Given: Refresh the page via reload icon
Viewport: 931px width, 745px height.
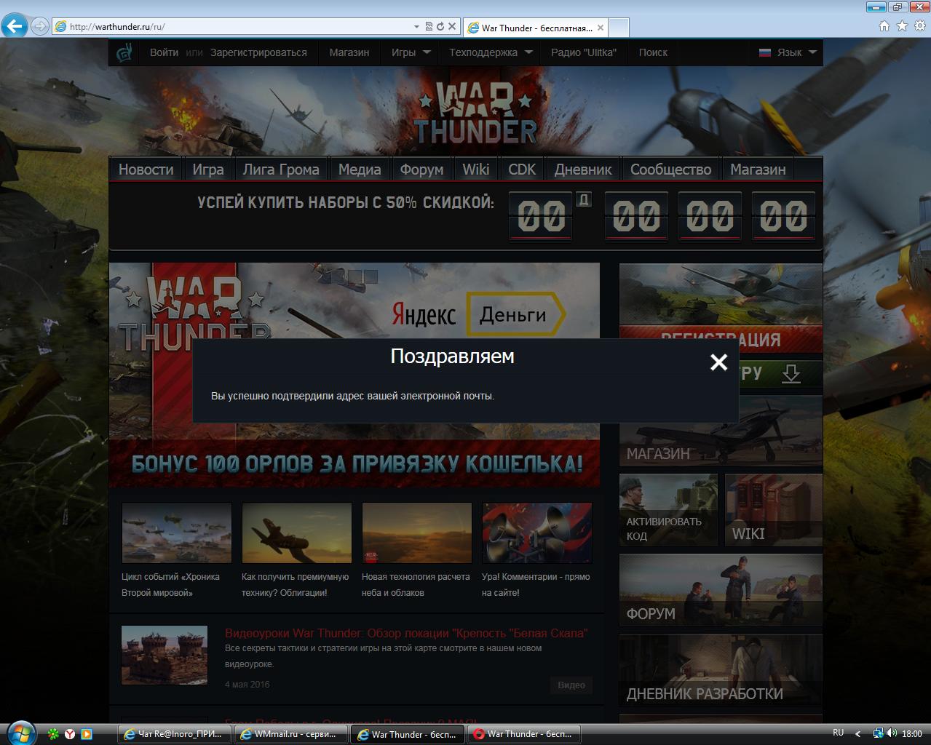Looking at the screenshot, I should tap(440, 26).
